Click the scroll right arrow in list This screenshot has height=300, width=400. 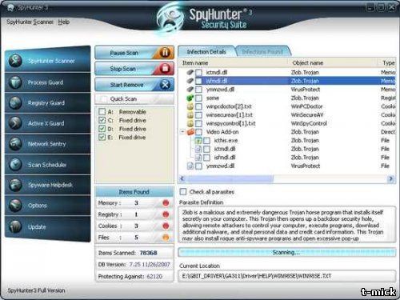point(391,178)
